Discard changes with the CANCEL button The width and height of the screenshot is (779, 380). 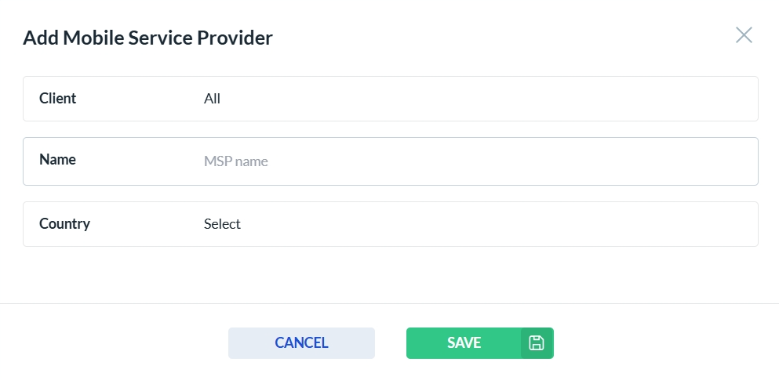301,343
